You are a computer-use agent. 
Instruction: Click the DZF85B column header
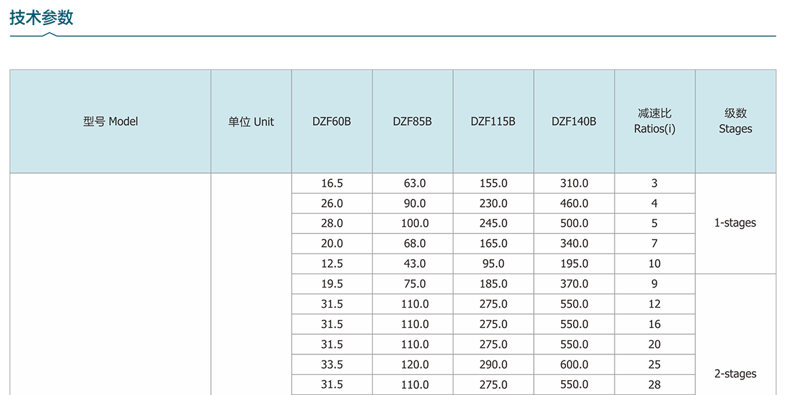tap(412, 122)
